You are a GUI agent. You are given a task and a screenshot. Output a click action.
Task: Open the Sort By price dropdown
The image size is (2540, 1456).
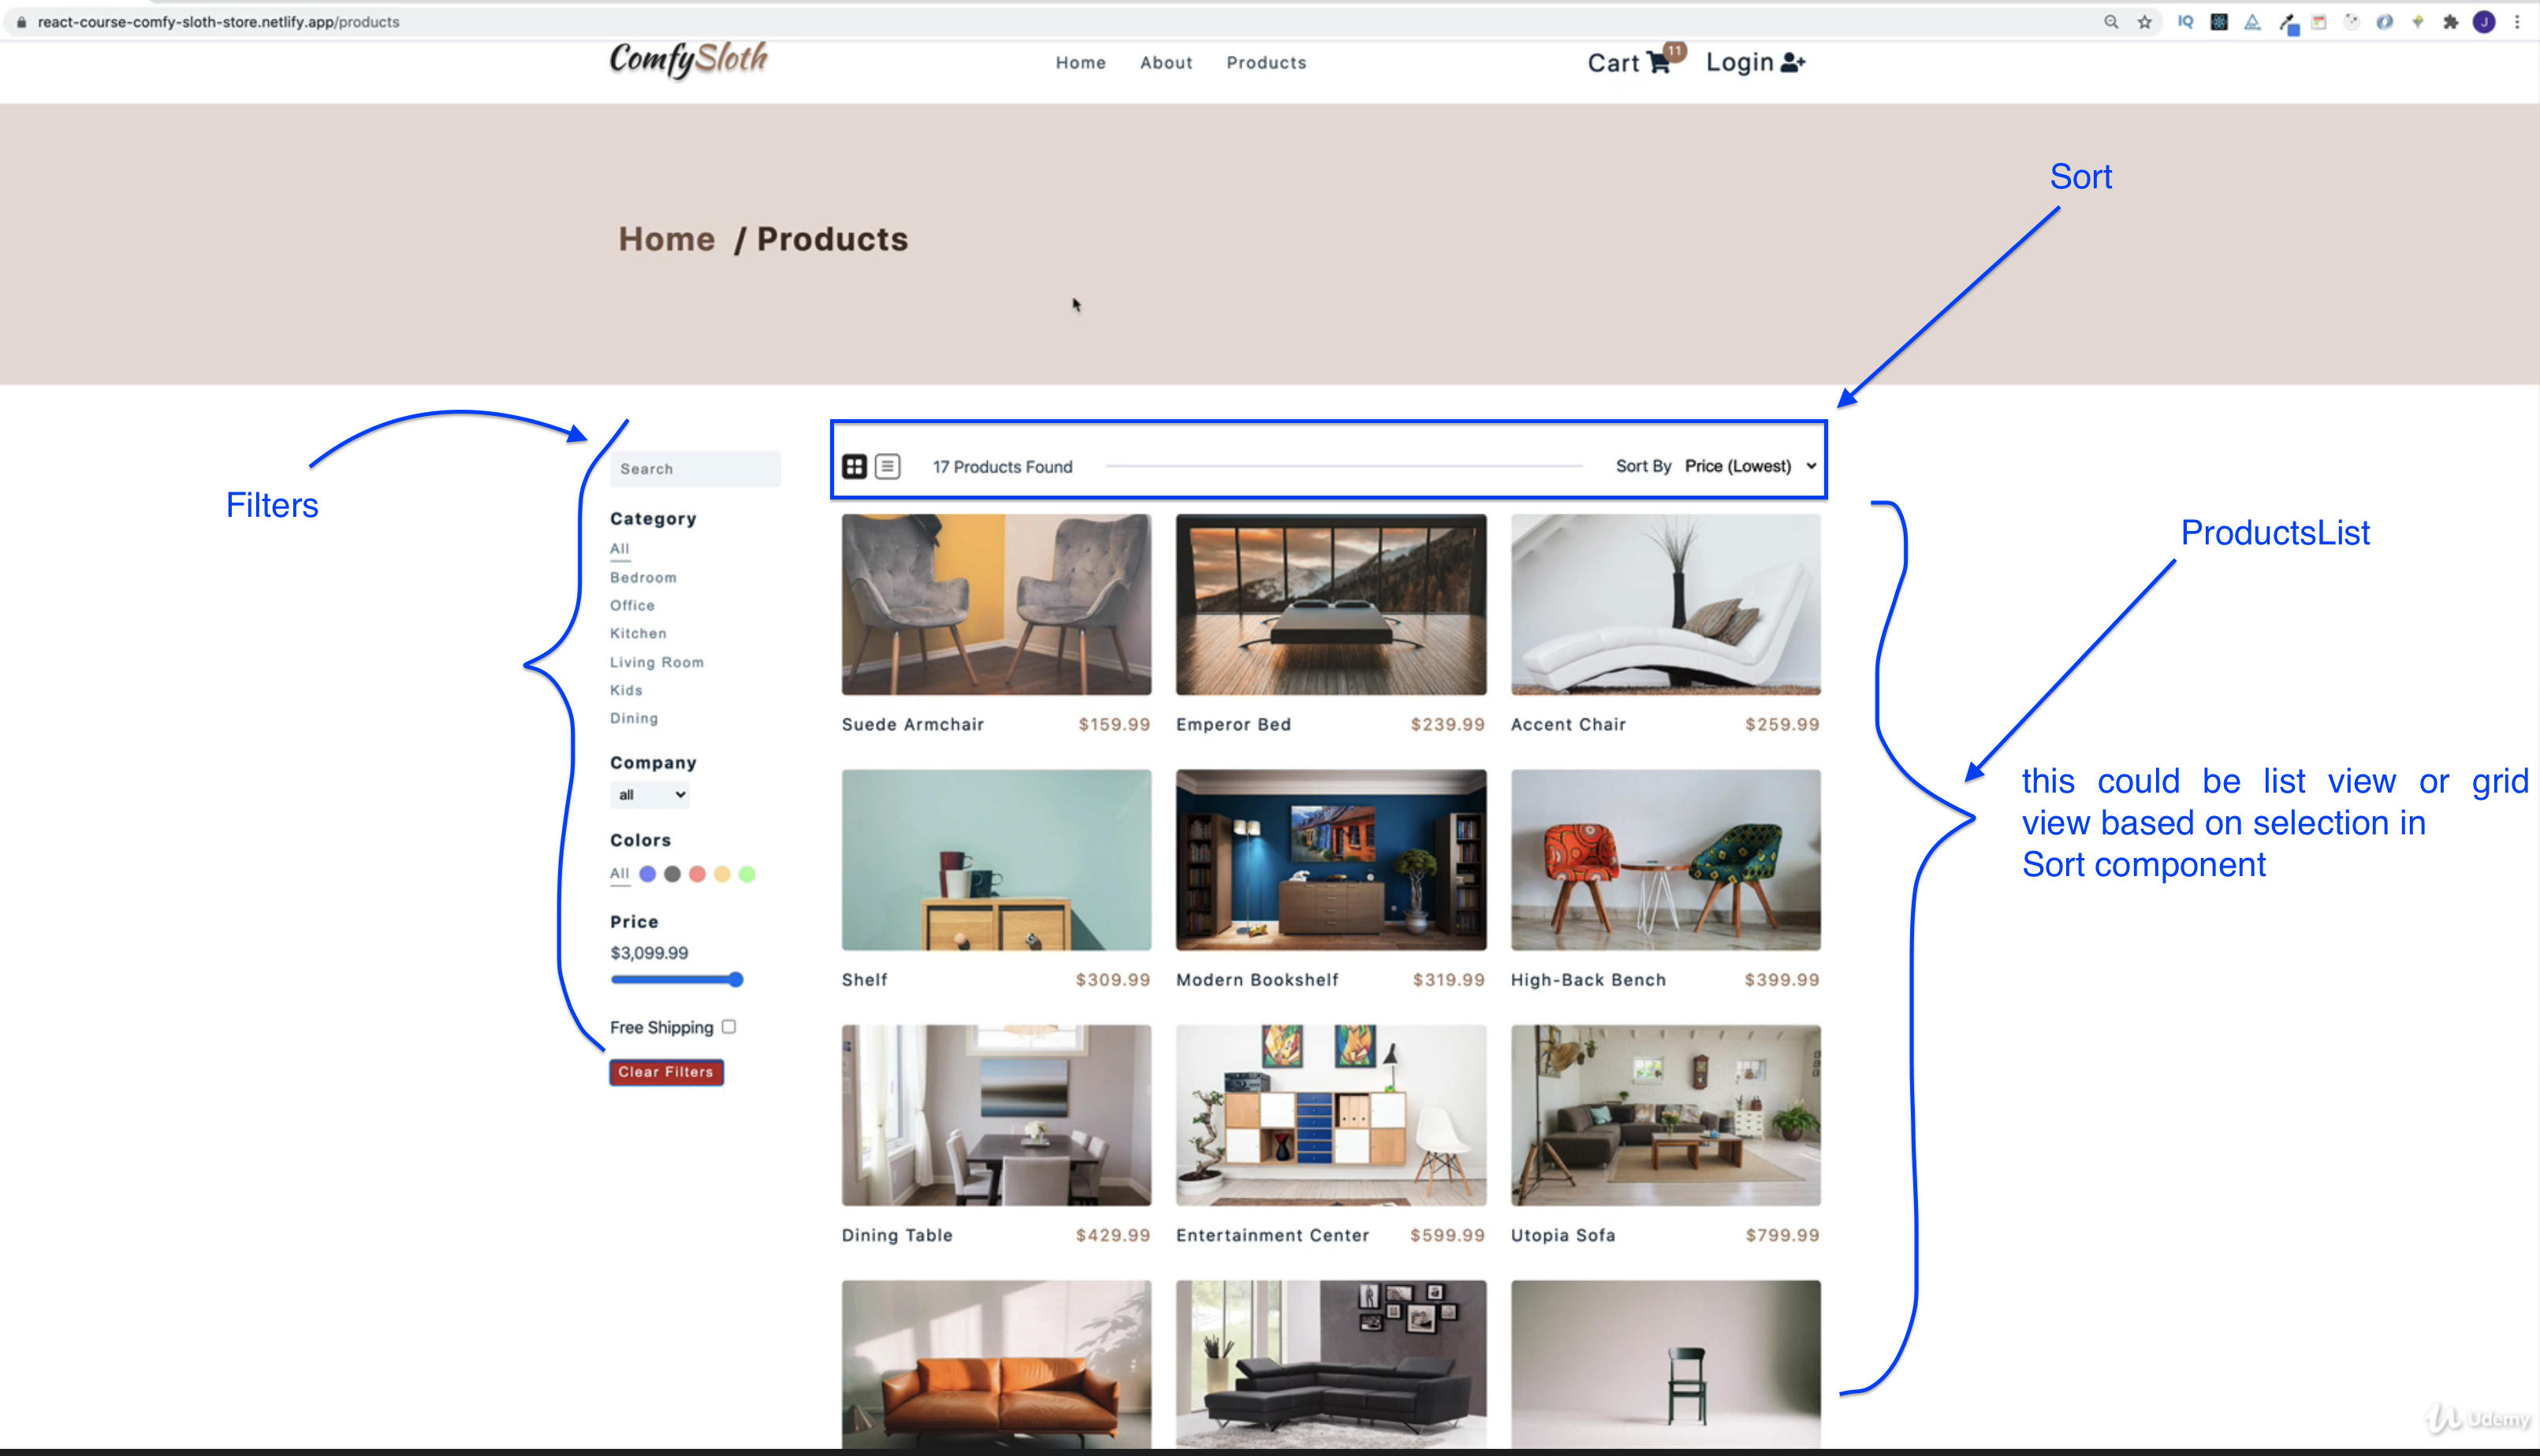tap(1749, 466)
